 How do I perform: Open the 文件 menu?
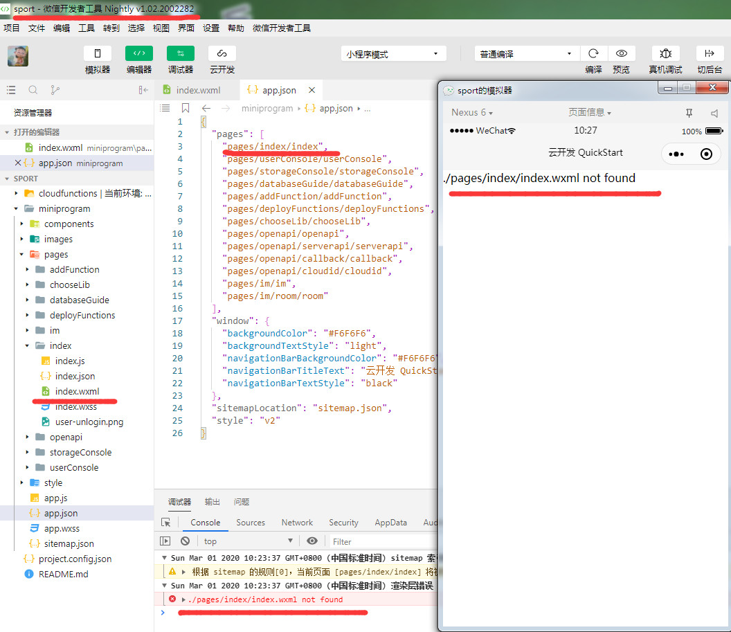[x=37, y=28]
